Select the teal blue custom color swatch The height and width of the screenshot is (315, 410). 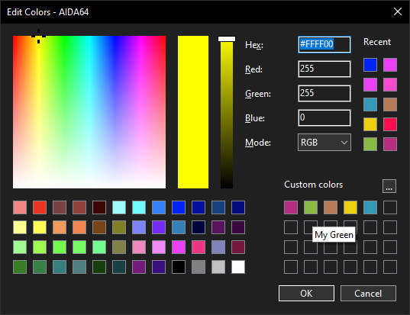click(x=370, y=207)
